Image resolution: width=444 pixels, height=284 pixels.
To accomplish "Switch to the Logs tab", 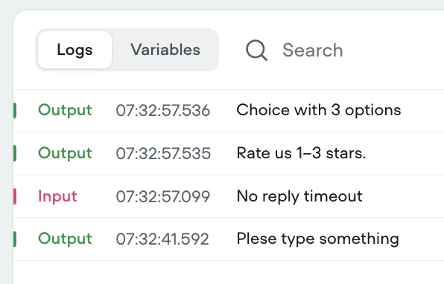I will click(74, 50).
